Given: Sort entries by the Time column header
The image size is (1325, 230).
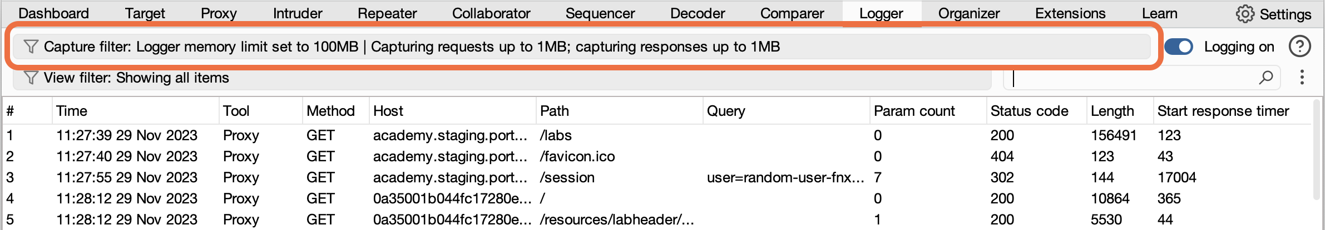Looking at the screenshot, I should pos(72,111).
